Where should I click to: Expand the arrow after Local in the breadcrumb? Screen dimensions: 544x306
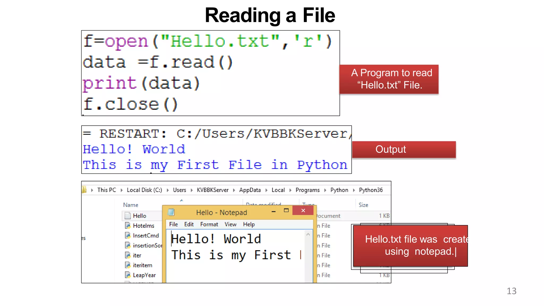coord(290,190)
